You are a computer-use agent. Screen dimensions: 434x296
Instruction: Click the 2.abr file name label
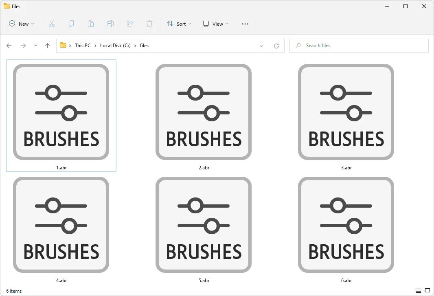[204, 167]
